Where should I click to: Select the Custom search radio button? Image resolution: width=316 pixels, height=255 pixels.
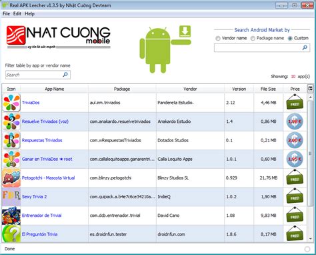(x=290, y=38)
